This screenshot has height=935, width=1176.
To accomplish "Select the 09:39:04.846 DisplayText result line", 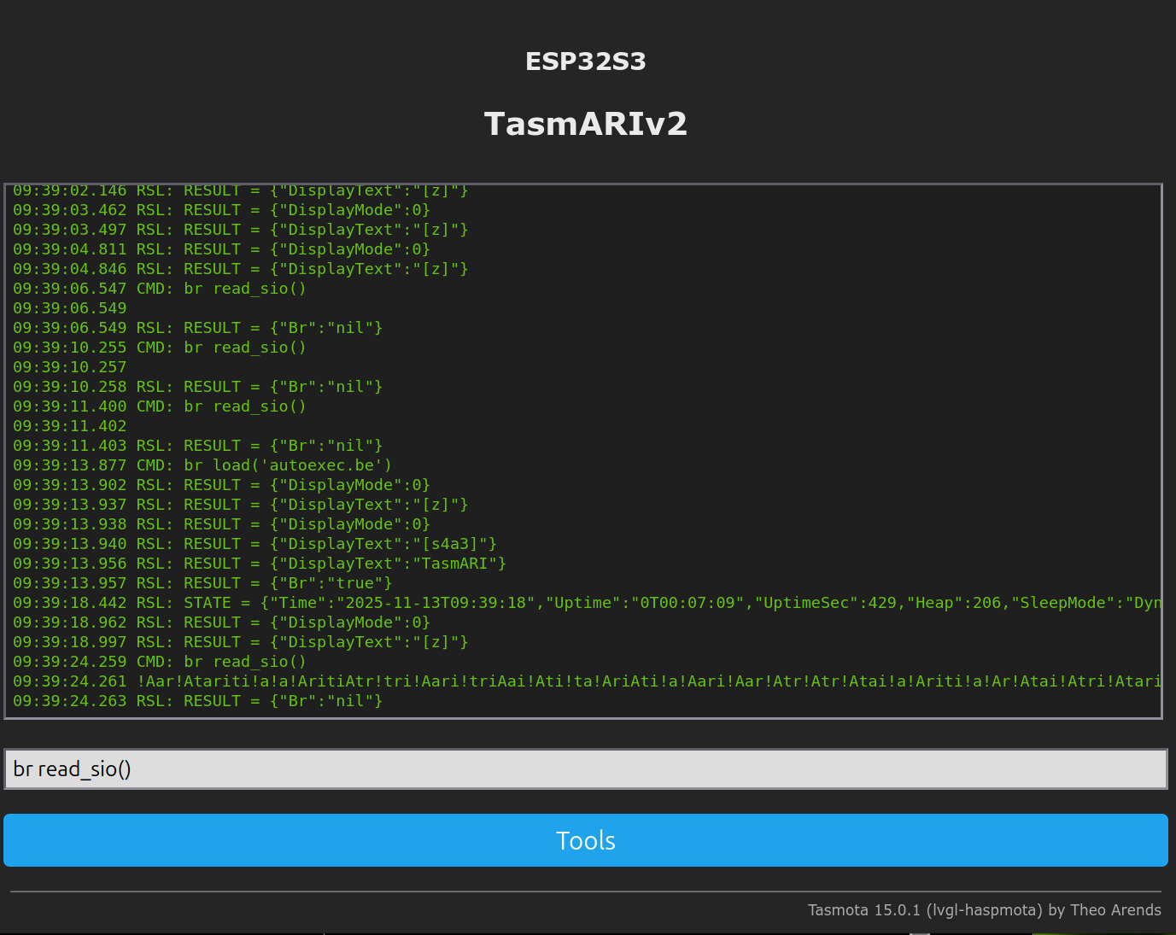I will pyautogui.click(x=240, y=269).
